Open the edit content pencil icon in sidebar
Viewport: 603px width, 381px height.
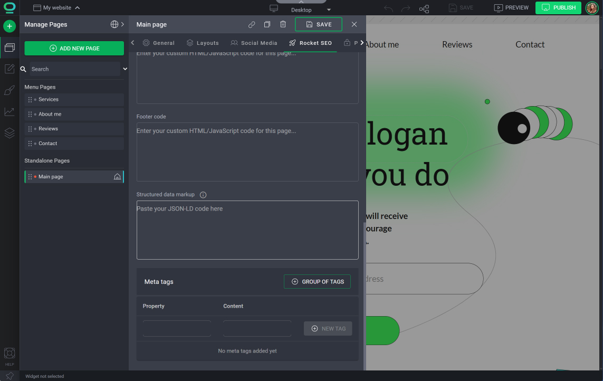tap(9, 69)
